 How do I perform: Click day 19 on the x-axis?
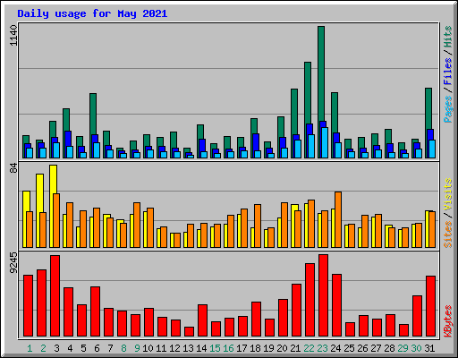pyautogui.click(x=268, y=348)
